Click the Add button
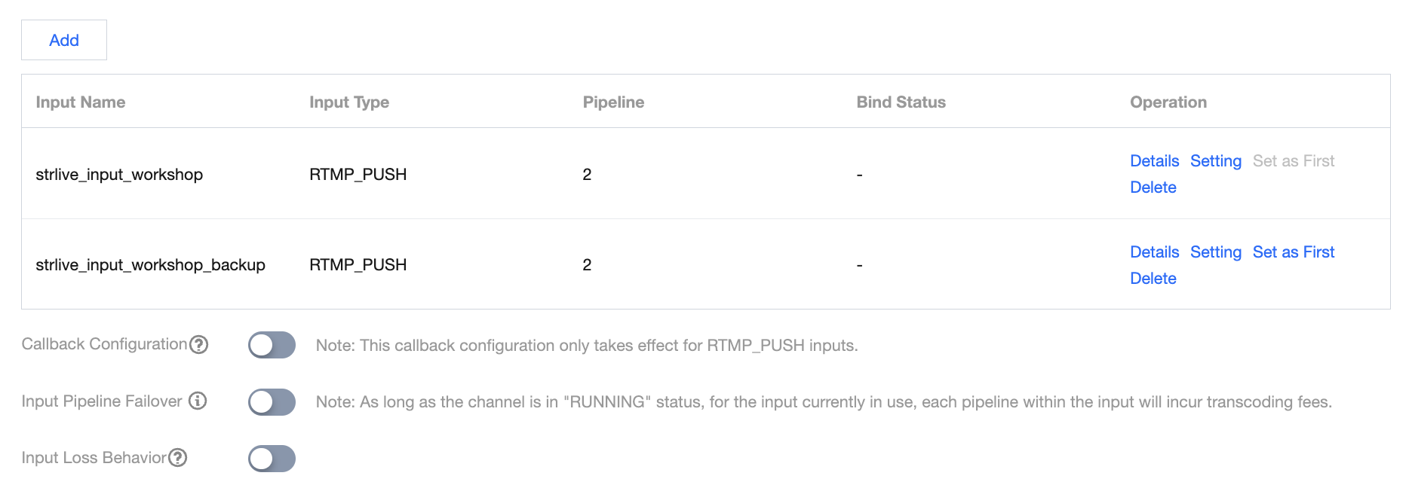Screen dimensions: 1412x491 pyautogui.click(x=64, y=40)
